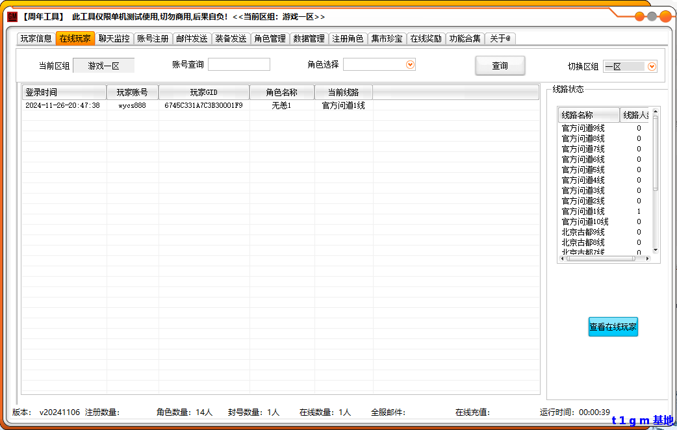Click the 查看在线玩家 button

click(613, 327)
